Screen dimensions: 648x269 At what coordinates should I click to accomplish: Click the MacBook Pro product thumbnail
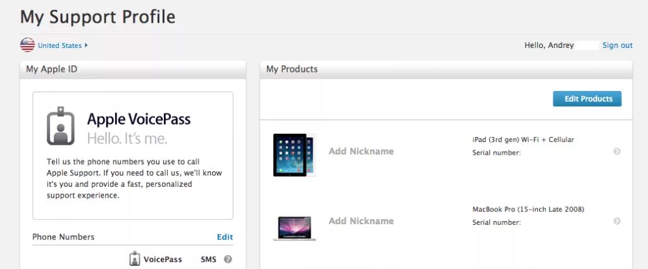pos(294,228)
